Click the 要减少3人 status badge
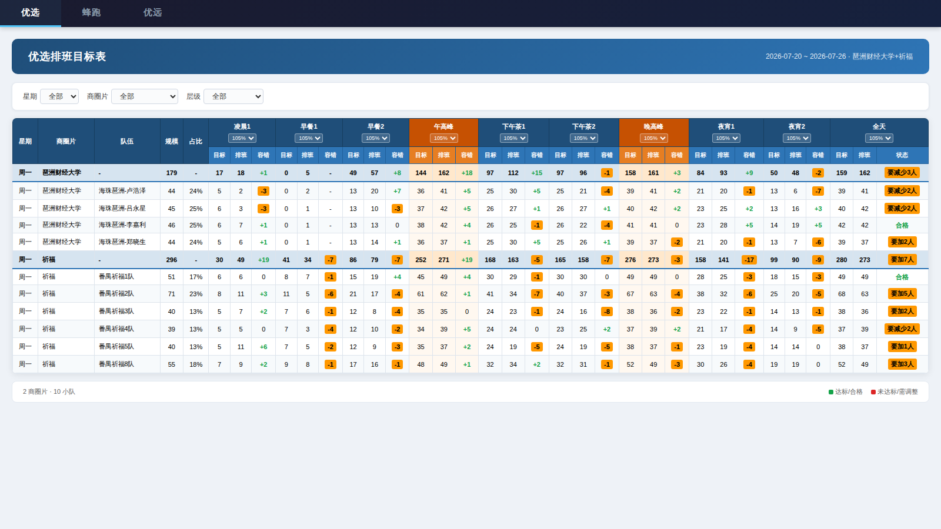 pos(902,173)
